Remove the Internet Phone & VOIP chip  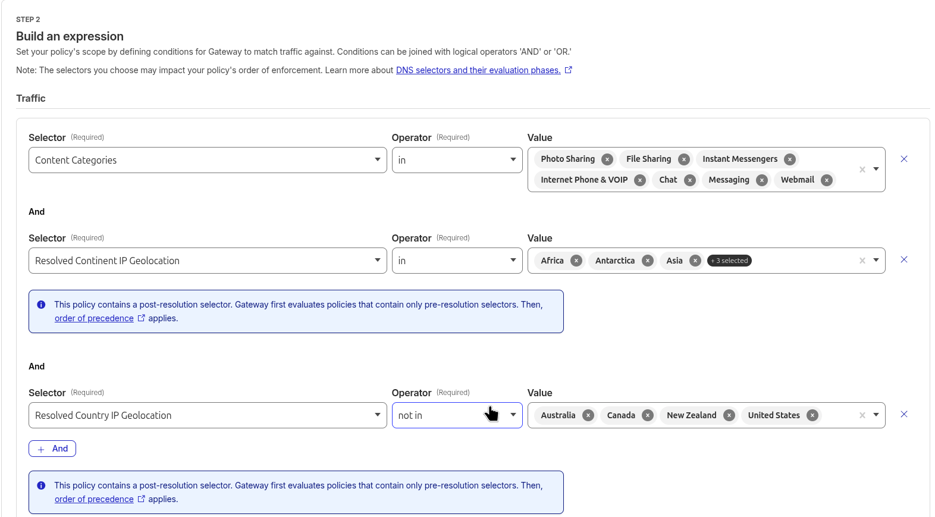click(640, 180)
